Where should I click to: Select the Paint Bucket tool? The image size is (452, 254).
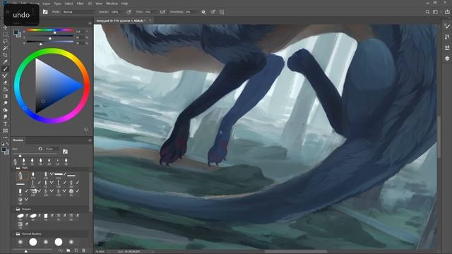(x=5, y=90)
